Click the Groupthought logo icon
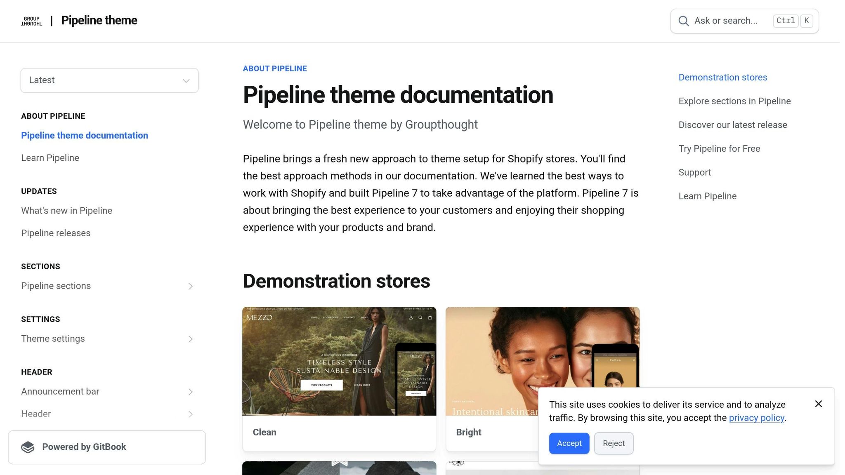Image resolution: width=845 pixels, height=475 pixels. click(32, 21)
